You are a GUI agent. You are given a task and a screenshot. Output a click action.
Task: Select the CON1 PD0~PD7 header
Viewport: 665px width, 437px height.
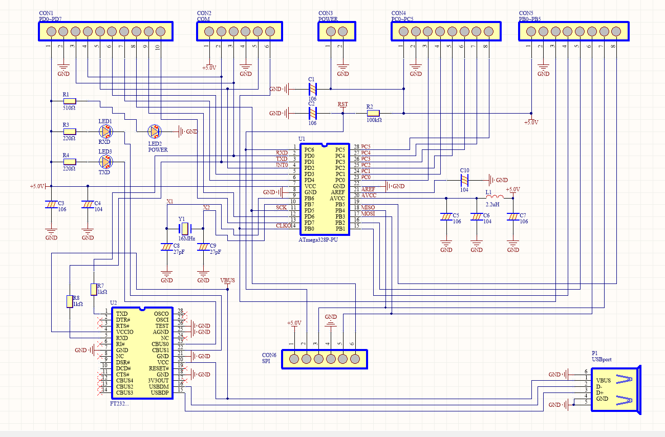pyautogui.click(x=106, y=32)
